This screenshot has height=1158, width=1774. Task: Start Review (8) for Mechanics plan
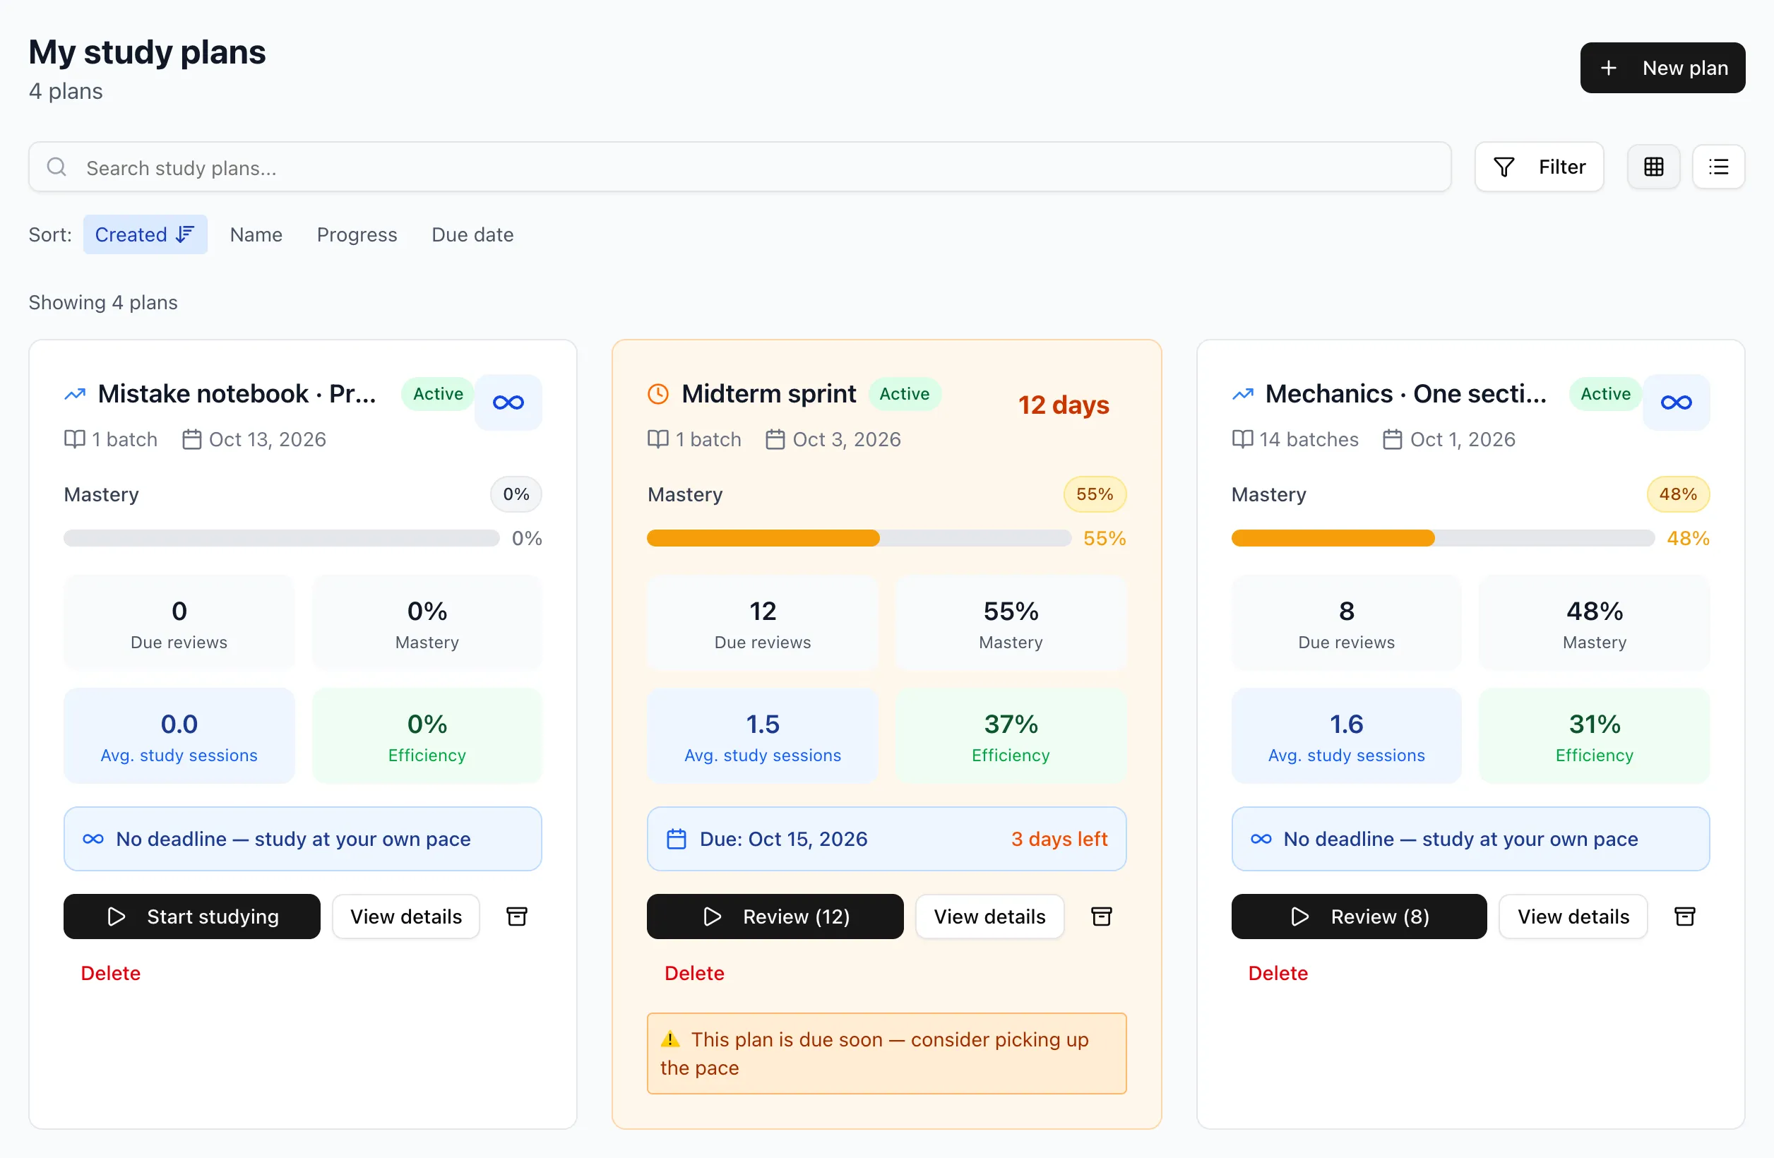(1359, 917)
